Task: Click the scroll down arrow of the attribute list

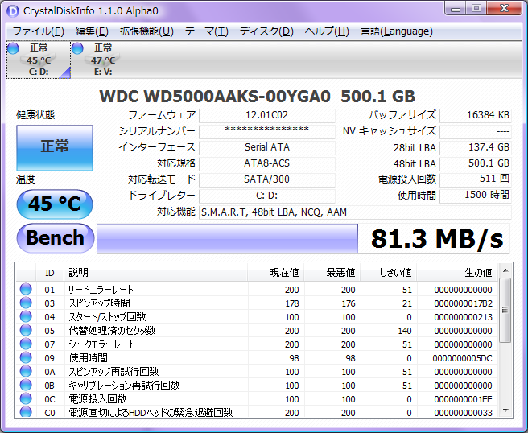Action: (x=505, y=410)
